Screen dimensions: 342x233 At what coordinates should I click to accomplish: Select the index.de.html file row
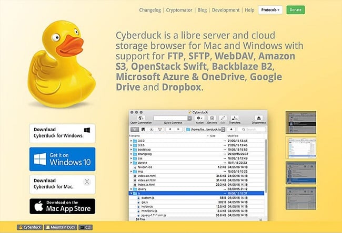[x=197, y=176]
